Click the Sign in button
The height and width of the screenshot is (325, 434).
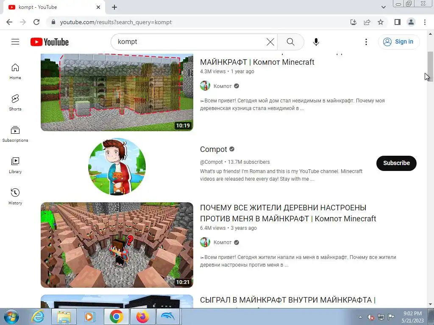tap(399, 42)
